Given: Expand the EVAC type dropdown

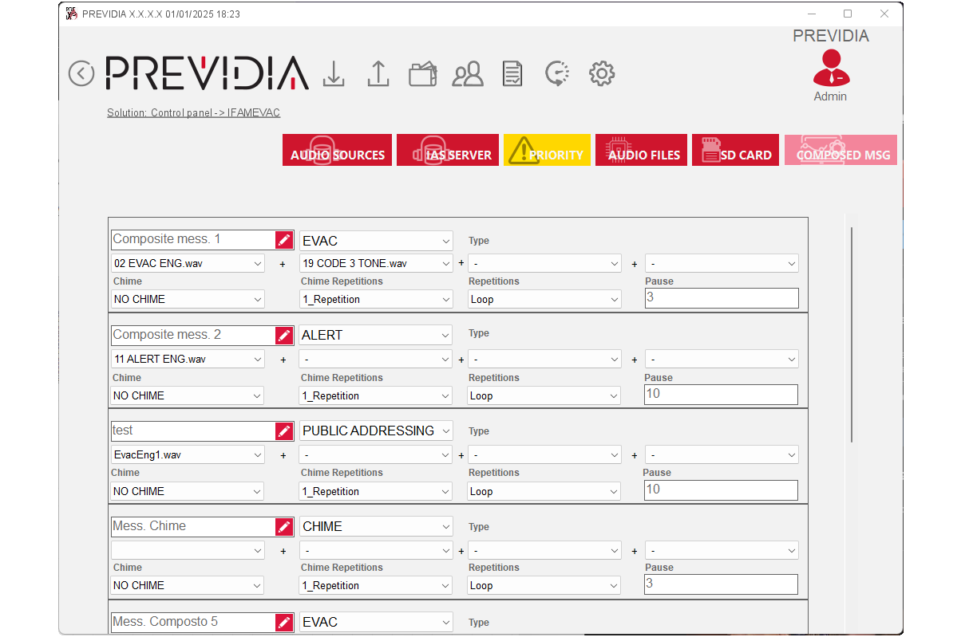Looking at the screenshot, I should click(375, 241).
